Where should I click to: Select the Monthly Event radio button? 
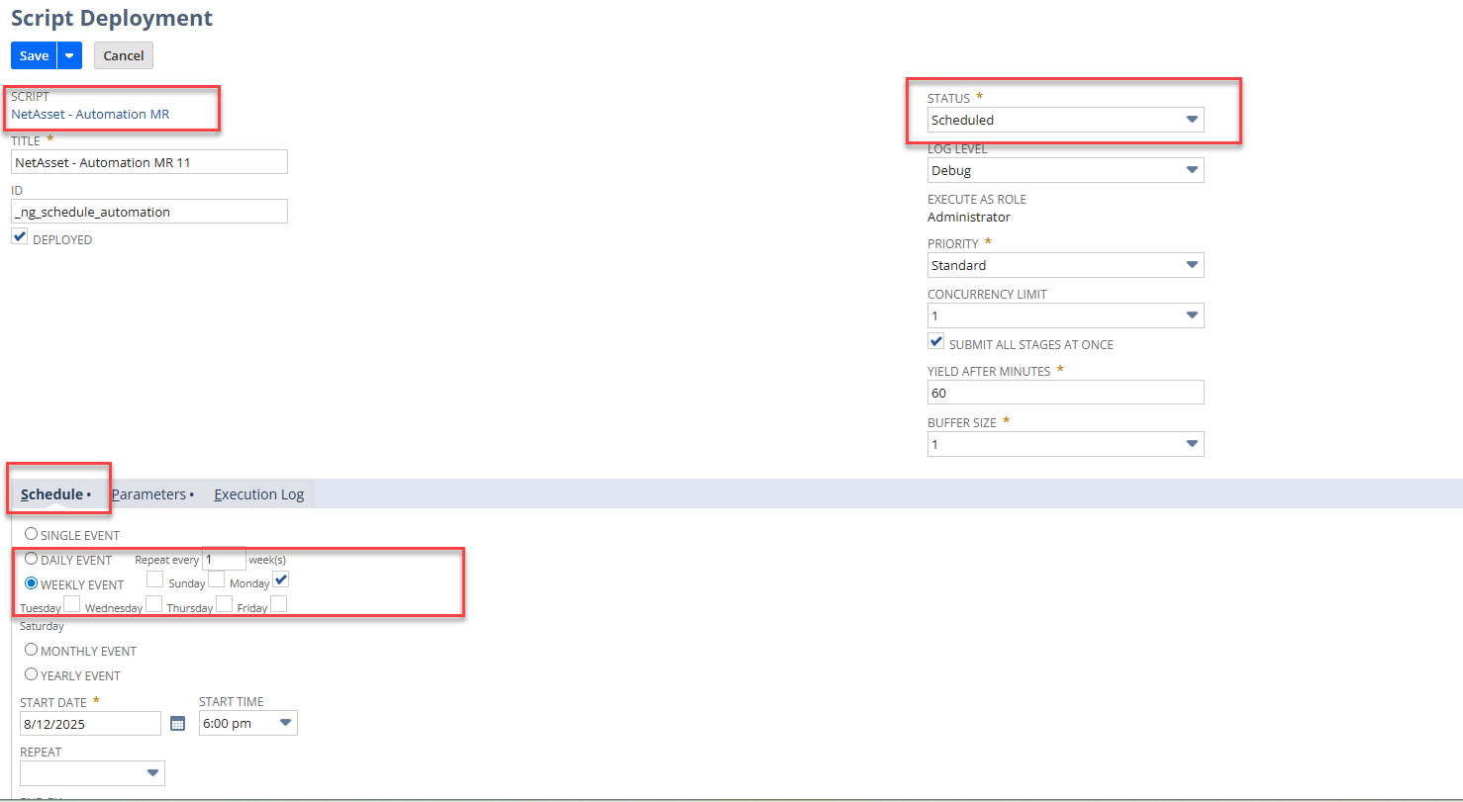31,650
